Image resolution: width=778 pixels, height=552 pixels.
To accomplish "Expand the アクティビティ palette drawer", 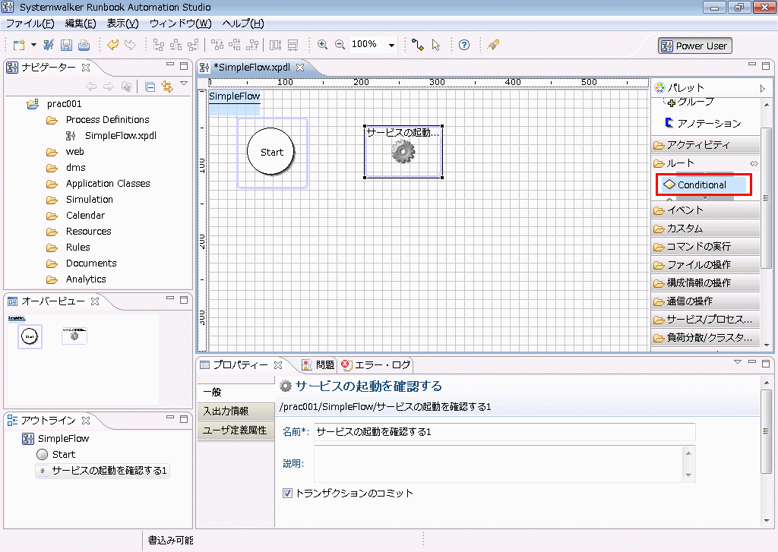I will tap(705, 145).
